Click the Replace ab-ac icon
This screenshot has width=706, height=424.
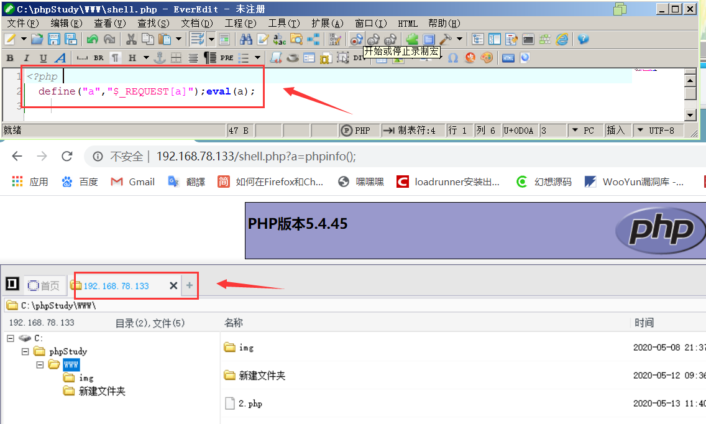(x=280, y=40)
